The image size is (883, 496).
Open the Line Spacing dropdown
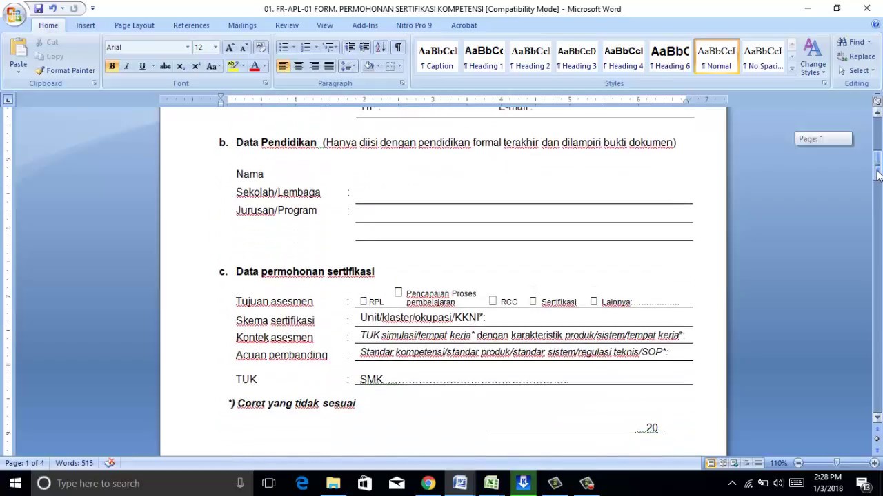tap(348, 66)
